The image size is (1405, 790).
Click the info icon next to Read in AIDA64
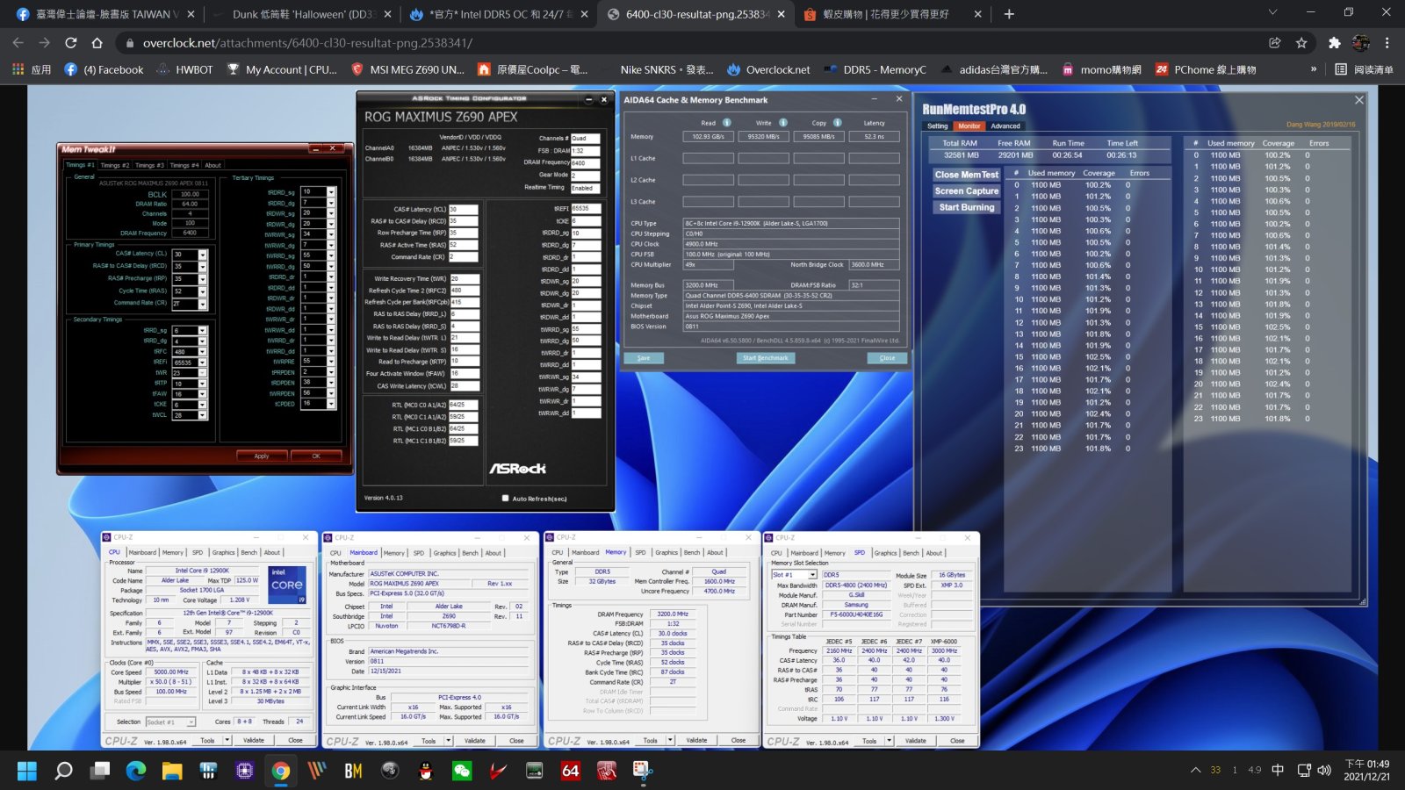tap(727, 123)
